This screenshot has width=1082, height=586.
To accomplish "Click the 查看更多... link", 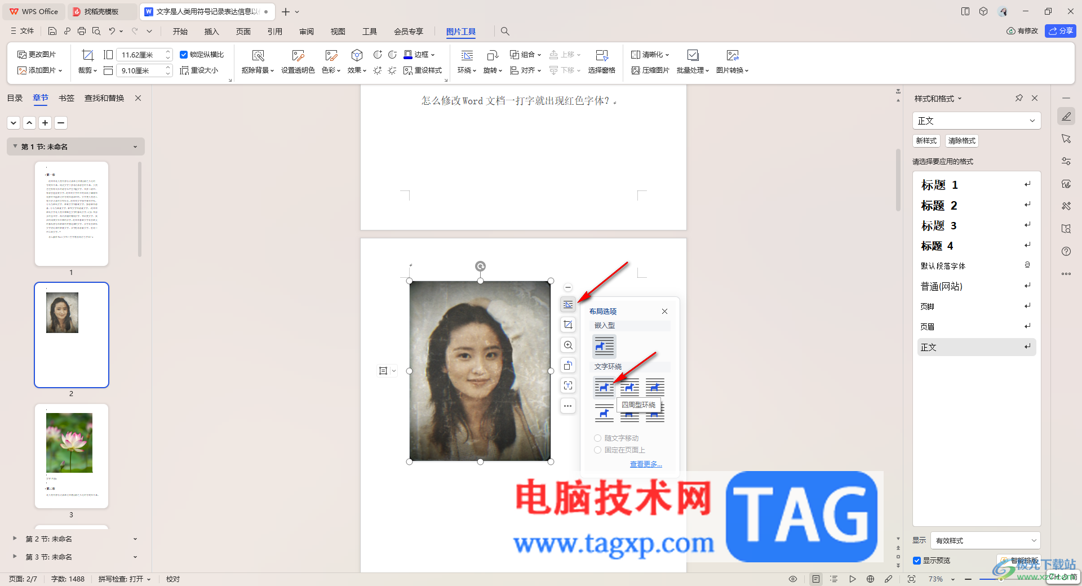I will tap(646, 464).
